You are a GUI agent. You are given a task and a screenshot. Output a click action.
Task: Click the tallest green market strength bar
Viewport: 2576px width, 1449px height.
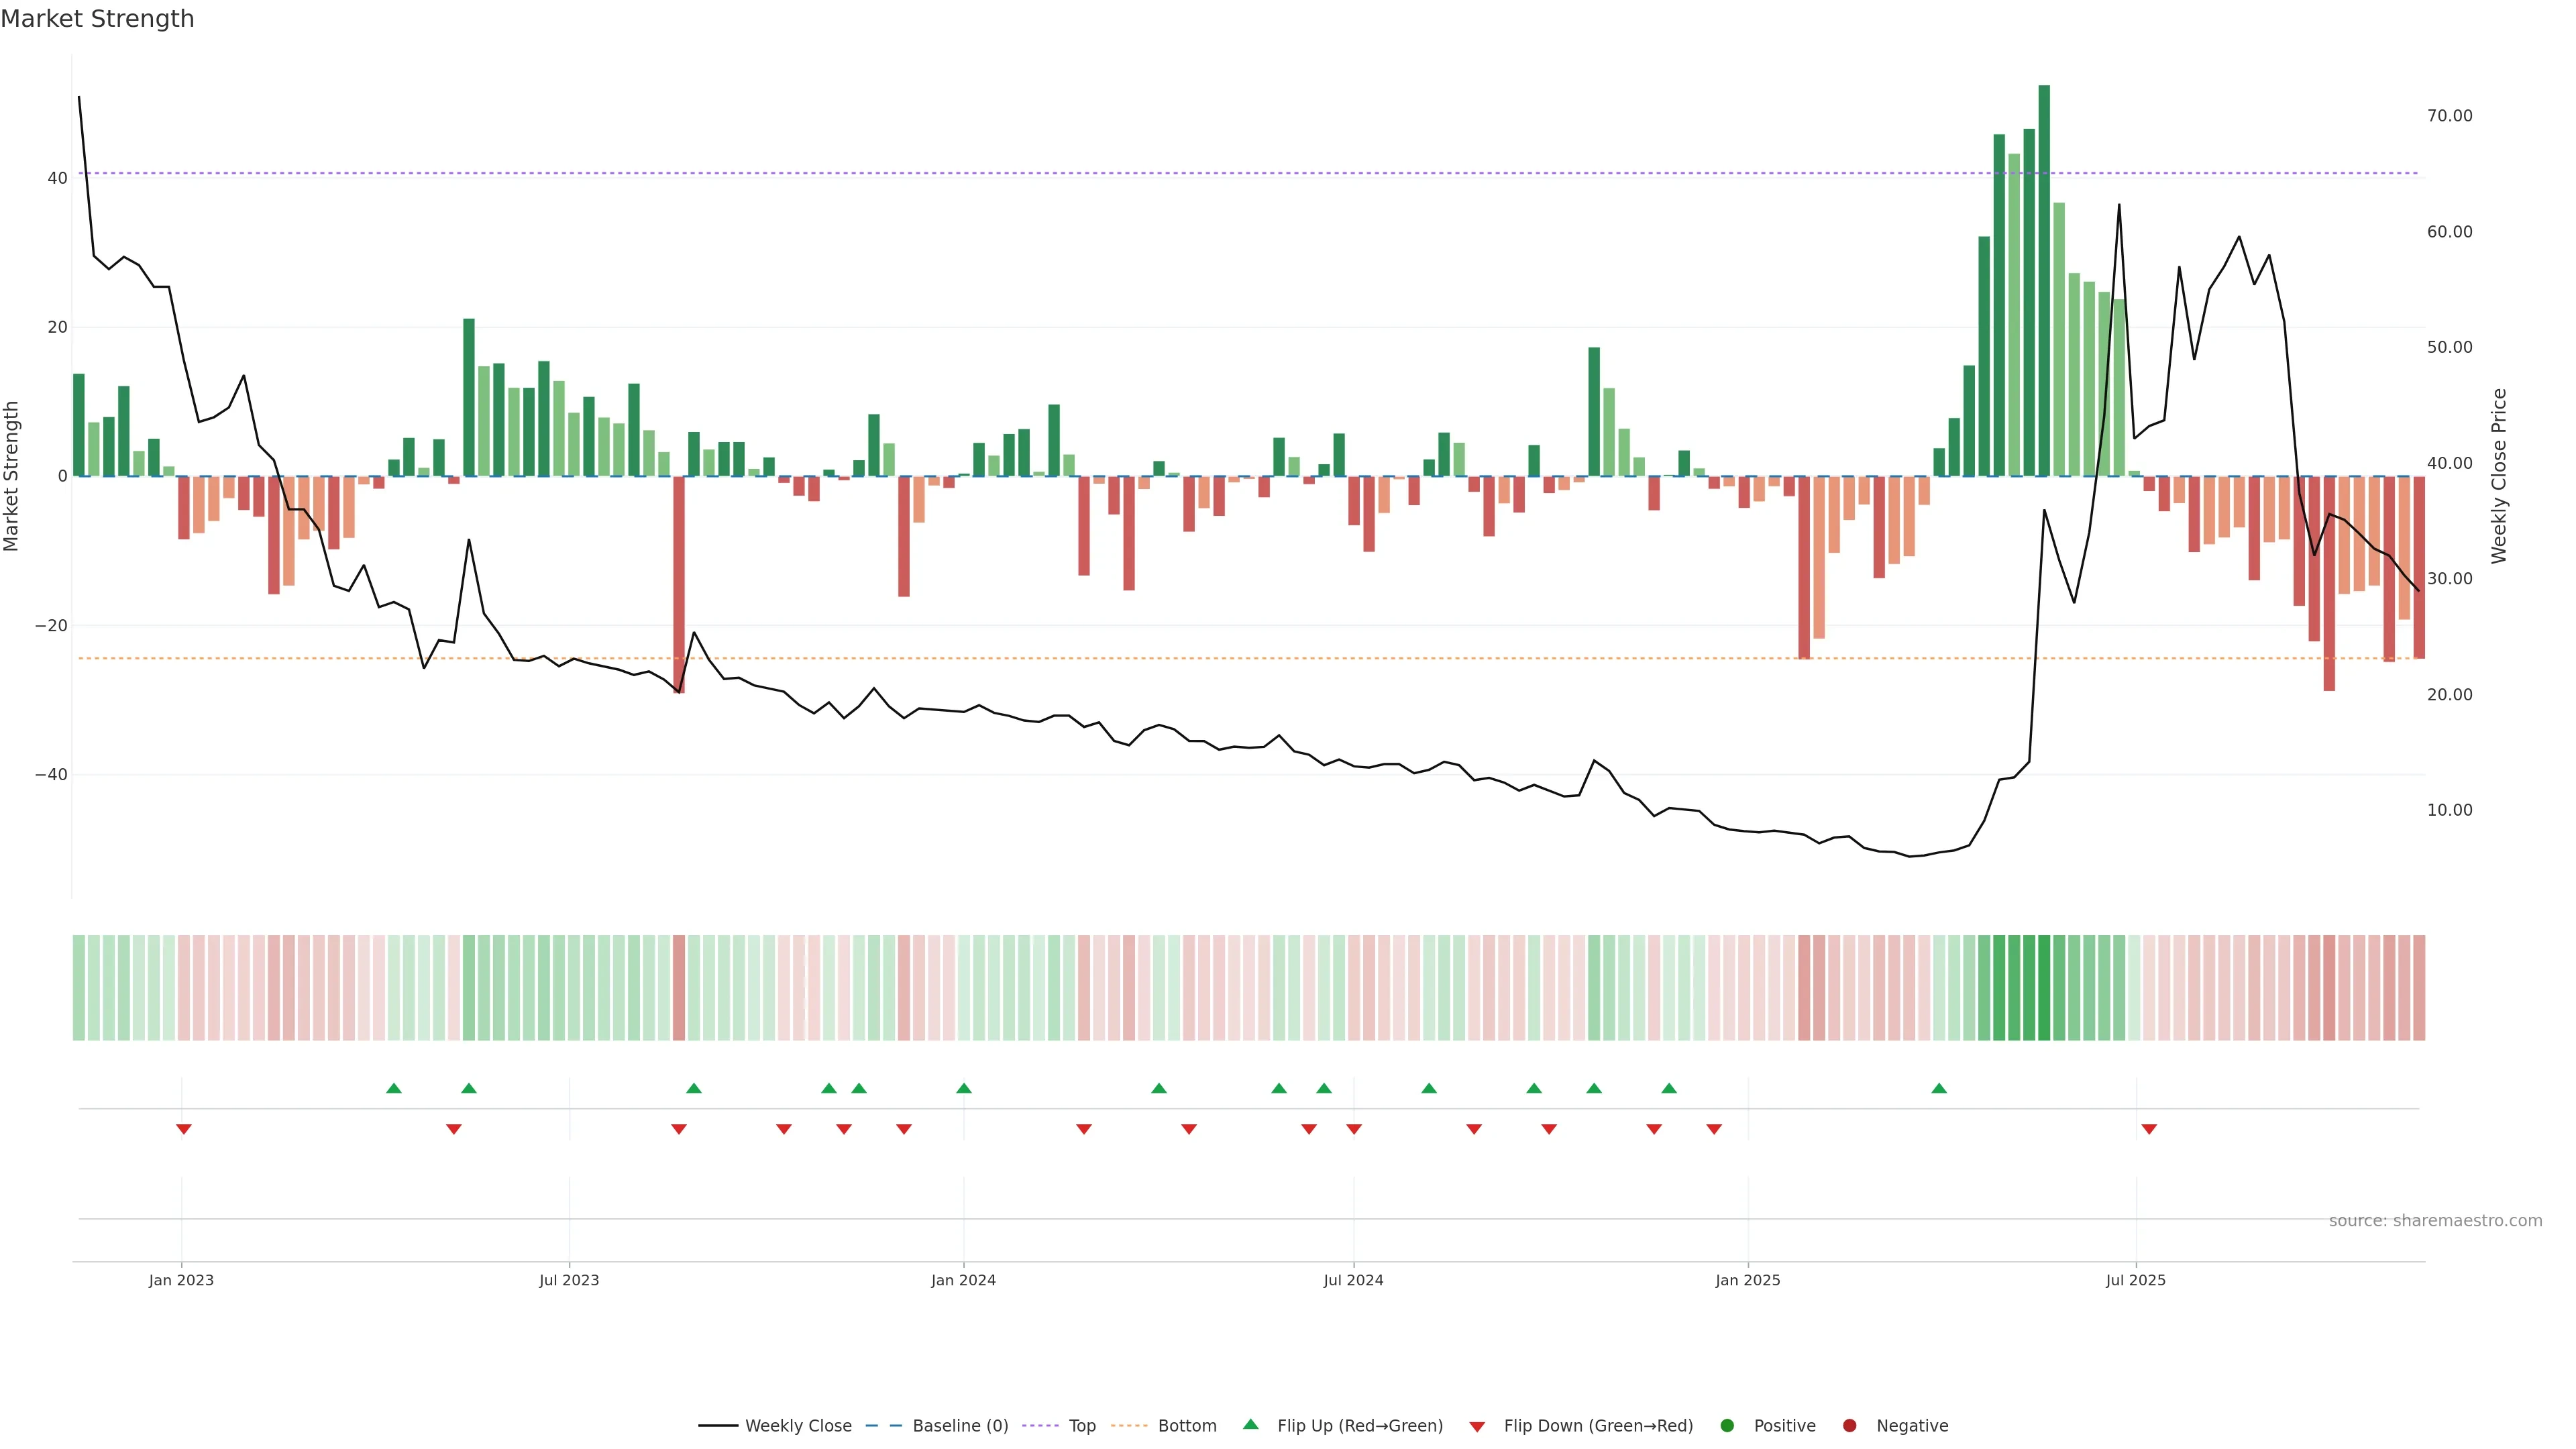click(x=2044, y=280)
